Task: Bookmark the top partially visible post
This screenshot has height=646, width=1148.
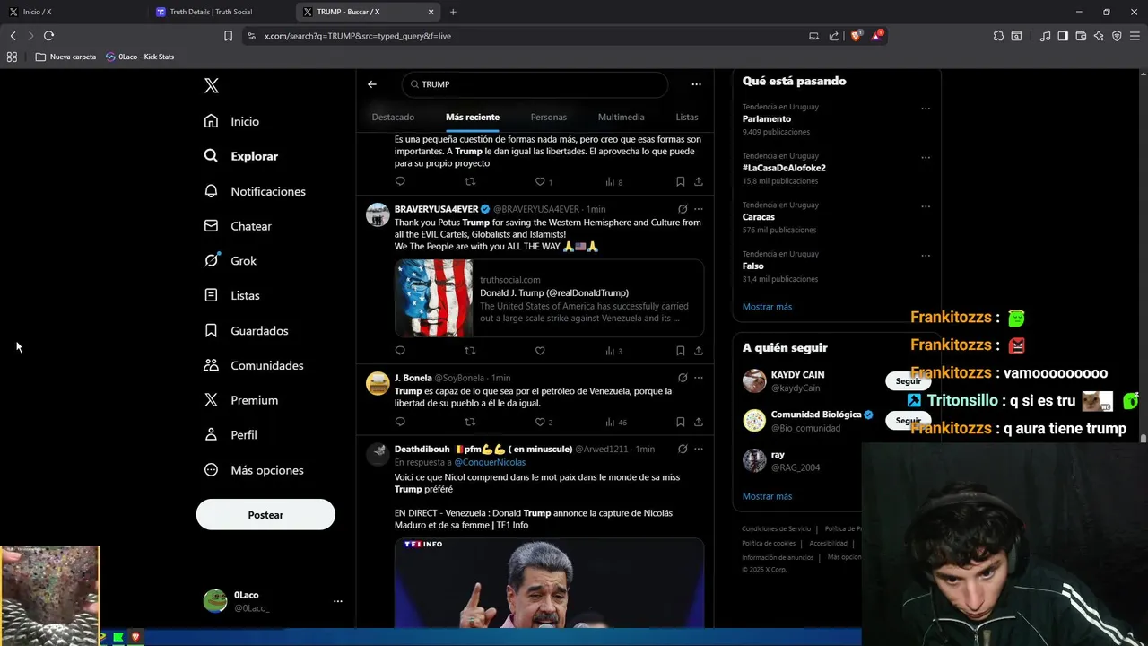Action: [x=681, y=181]
